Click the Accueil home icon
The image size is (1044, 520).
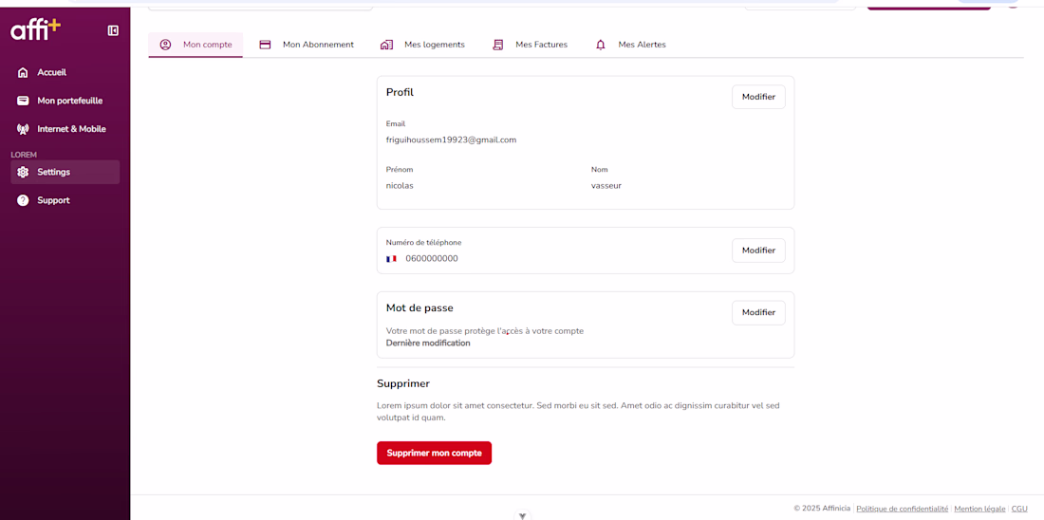pyautogui.click(x=23, y=72)
